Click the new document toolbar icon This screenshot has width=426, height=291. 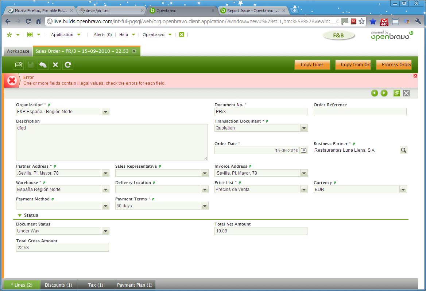tap(18, 65)
